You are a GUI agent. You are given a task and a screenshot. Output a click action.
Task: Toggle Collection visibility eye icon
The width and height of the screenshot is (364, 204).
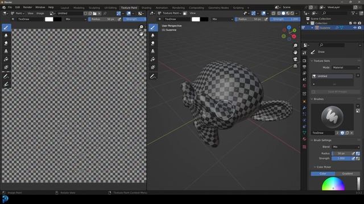[355, 23]
